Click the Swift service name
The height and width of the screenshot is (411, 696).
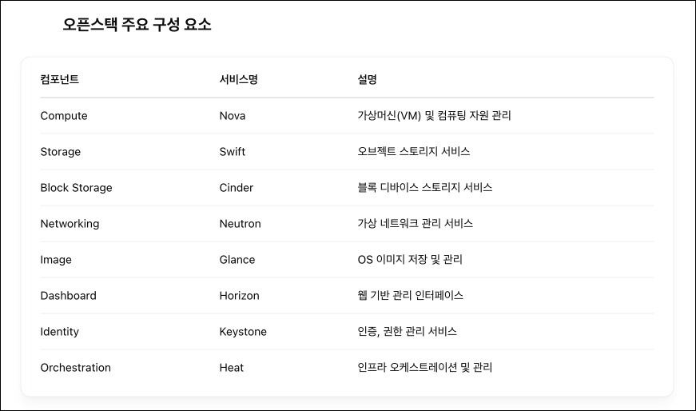pos(233,152)
